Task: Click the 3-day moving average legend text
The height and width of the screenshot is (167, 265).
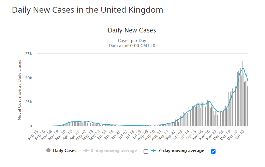Action: pyautogui.click(x=114, y=151)
